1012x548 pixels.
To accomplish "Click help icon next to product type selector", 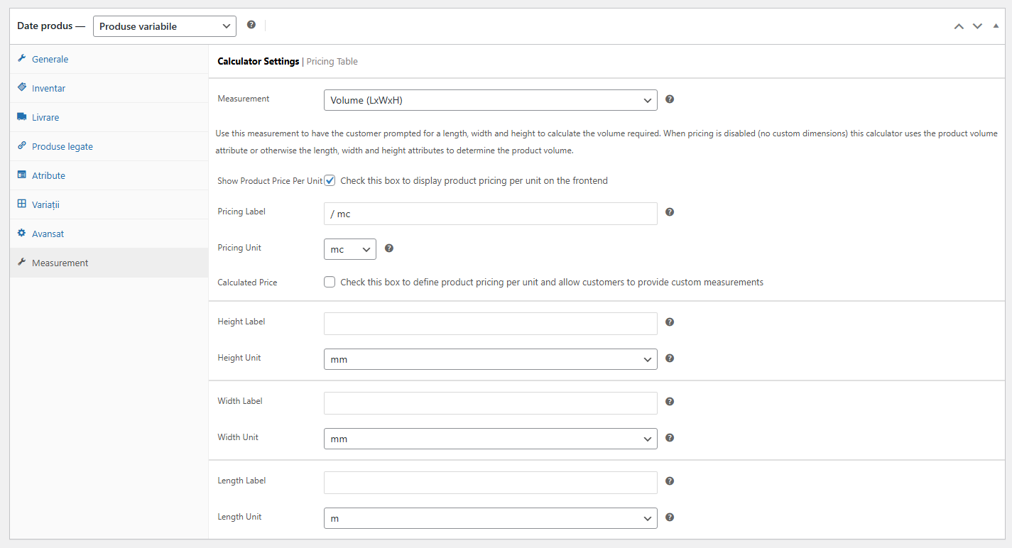I will 251,25.
